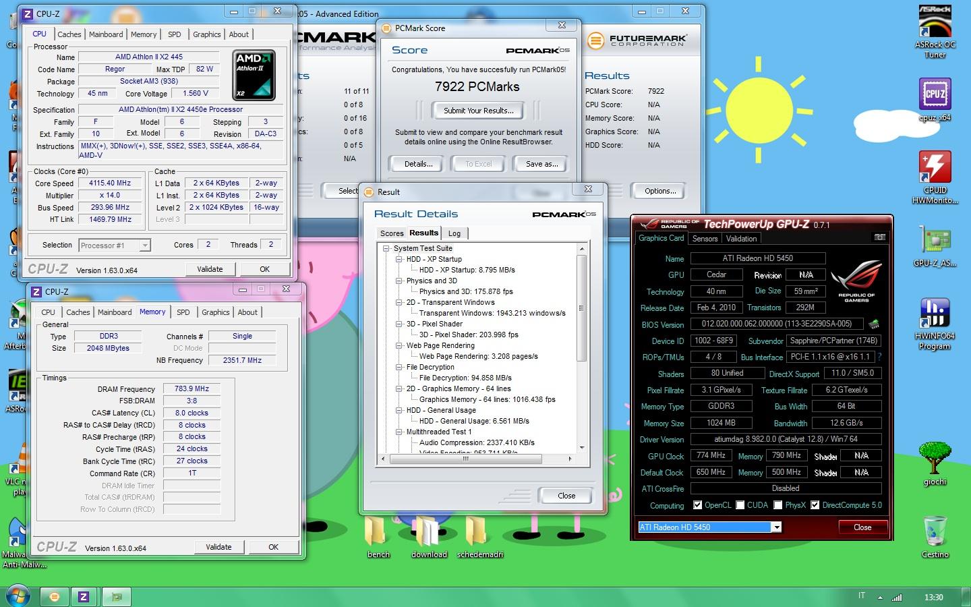Click OK in the lower CPU-Z window
Screen dimensions: 971x607
click(x=273, y=547)
